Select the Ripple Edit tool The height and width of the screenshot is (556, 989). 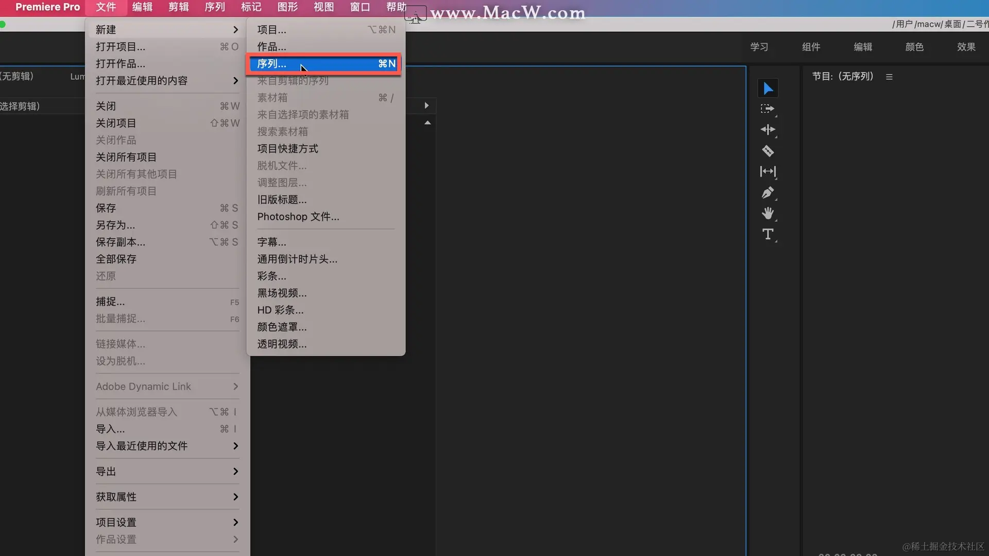click(x=768, y=130)
